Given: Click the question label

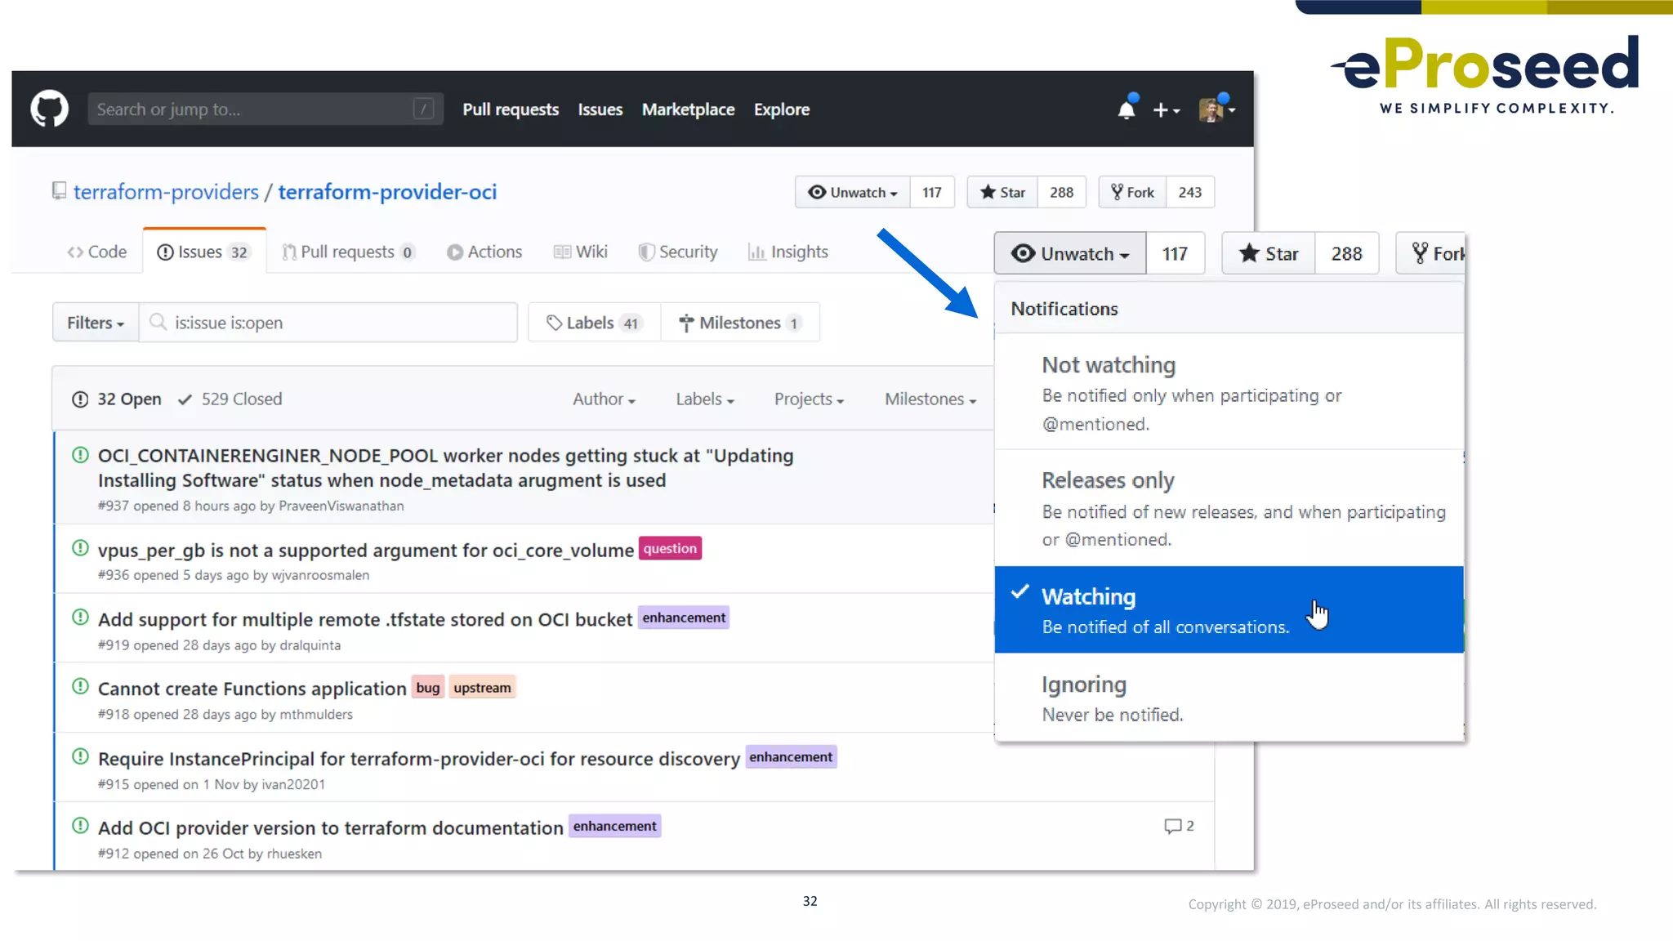Looking at the screenshot, I should pyautogui.click(x=670, y=548).
